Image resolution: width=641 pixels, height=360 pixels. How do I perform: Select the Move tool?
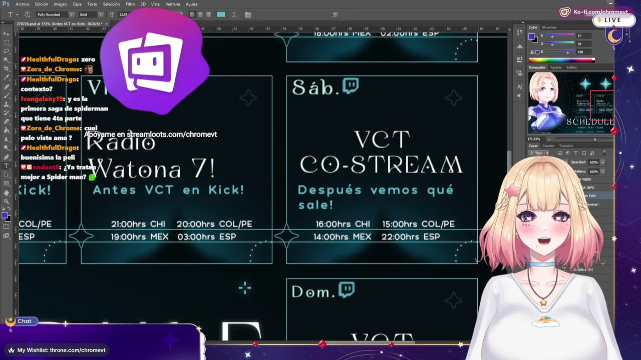pos(7,33)
